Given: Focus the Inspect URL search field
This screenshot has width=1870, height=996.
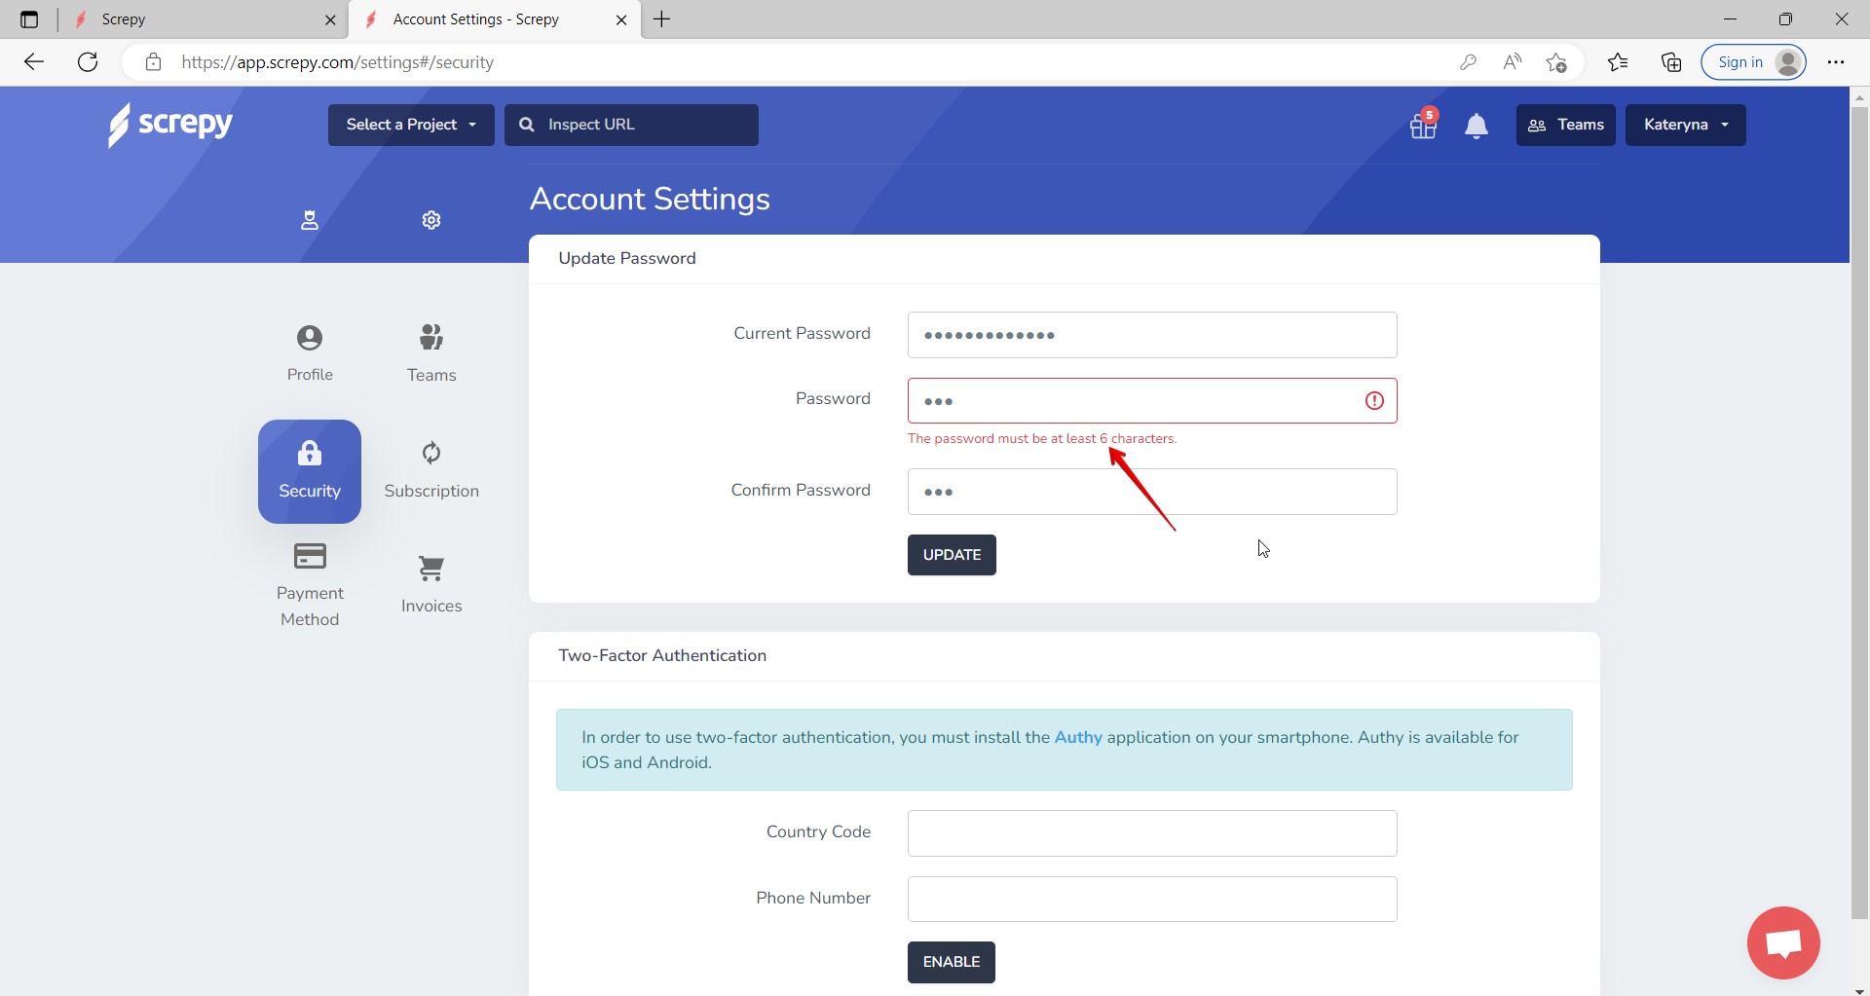Looking at the screenshot, I should coord(631,125).
